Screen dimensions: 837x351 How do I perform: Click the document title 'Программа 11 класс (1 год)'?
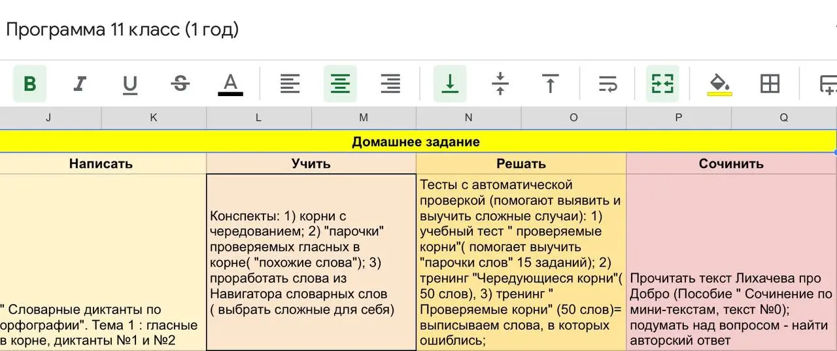[122, 29]
